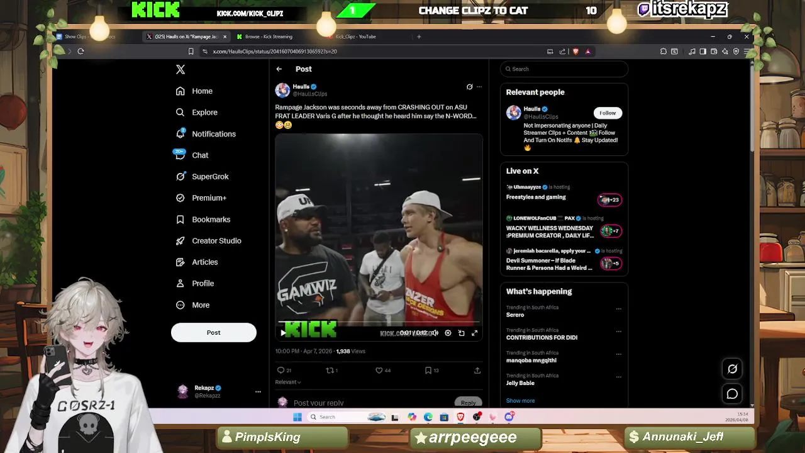Open Discord from taskbar
Image resolution: width=805 pixels, height=453 pixels.
[509, 417]
